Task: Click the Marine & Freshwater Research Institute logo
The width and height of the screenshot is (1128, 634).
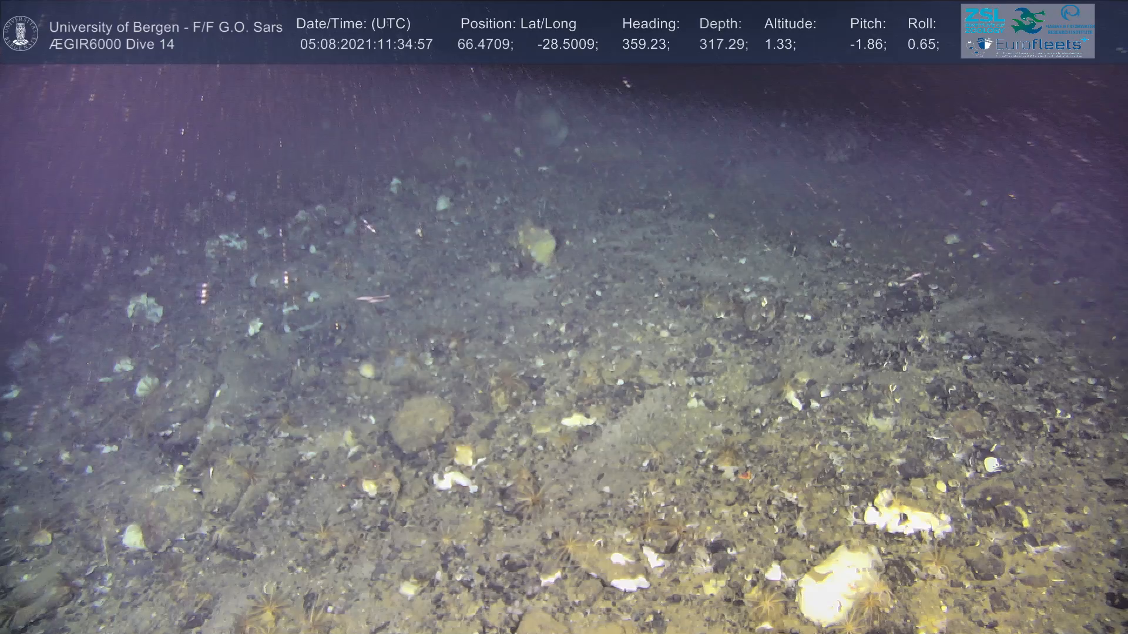Action: [x=1071, y=19]
